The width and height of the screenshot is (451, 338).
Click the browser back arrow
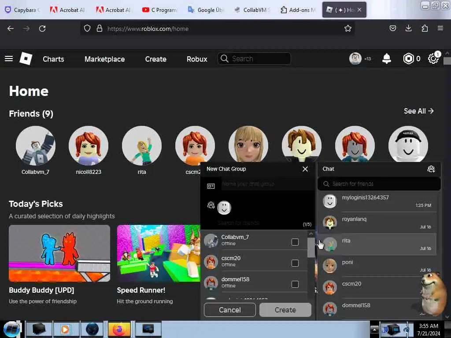tap(11, 29)
